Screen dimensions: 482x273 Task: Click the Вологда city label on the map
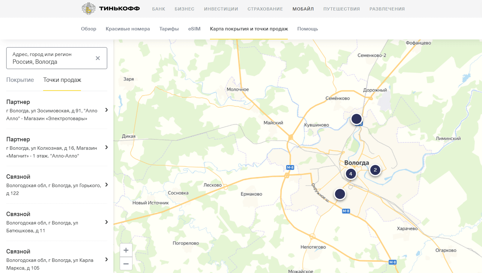click(357, 163)
